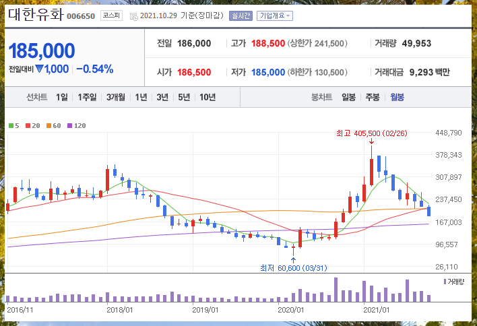Select the 10년 line chart tab

(x=208, y=97)
